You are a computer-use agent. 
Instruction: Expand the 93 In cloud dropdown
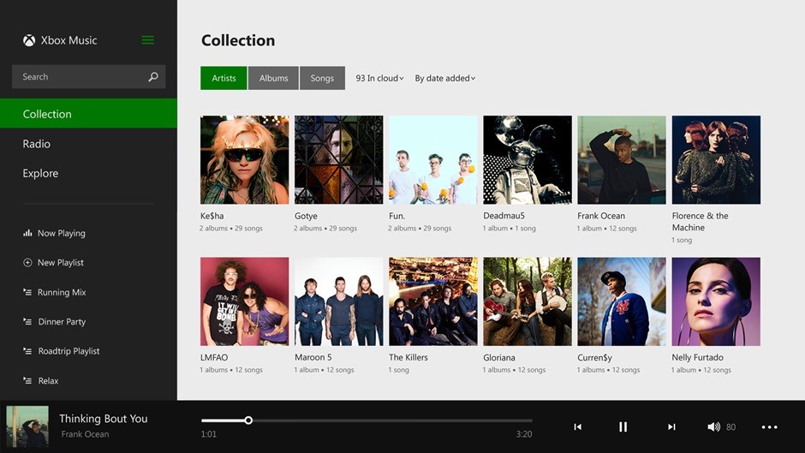point(379,78)
